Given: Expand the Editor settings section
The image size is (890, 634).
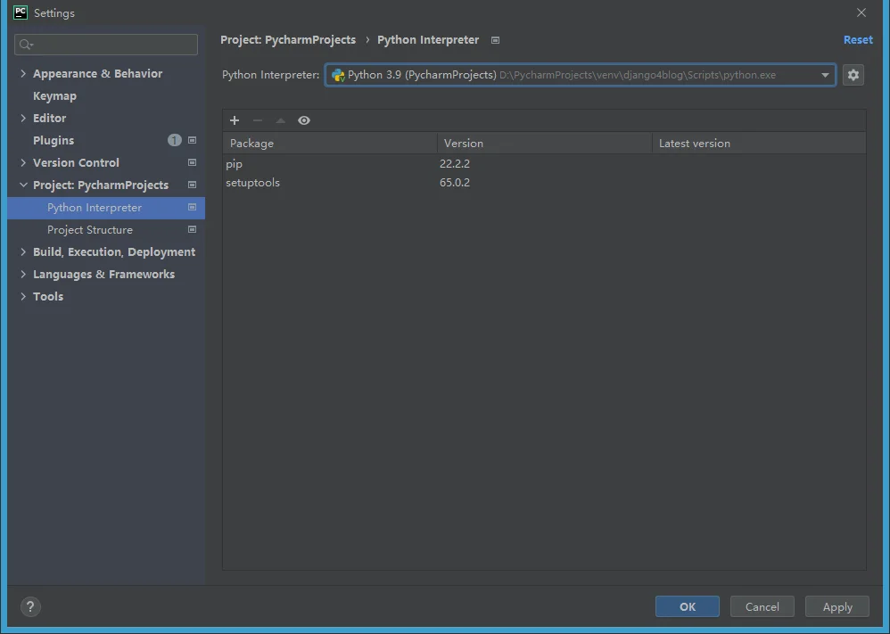Looking at the screenshot, I should (23, 118).
